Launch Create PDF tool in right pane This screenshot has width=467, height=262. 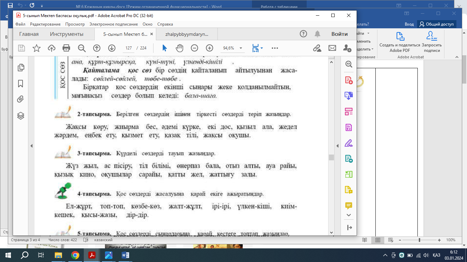pos(349,80)
